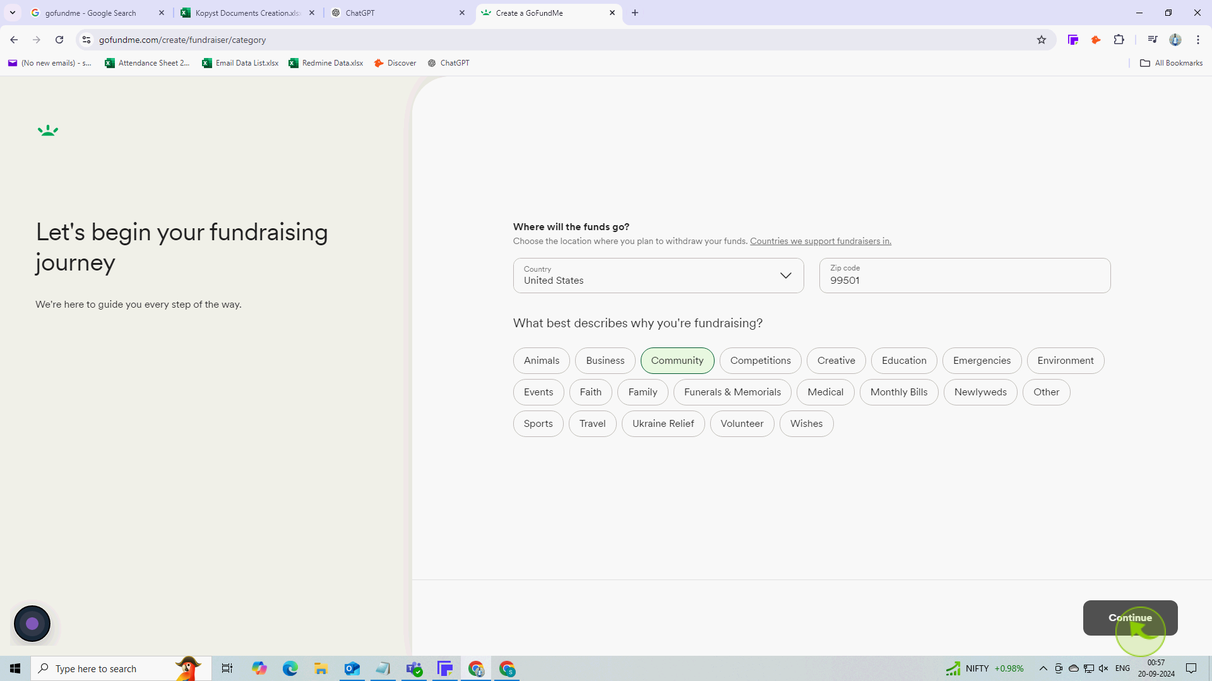Switch to Kopyst Documents Creation tab
This screenshot has height=681, width=1212.
248,13
